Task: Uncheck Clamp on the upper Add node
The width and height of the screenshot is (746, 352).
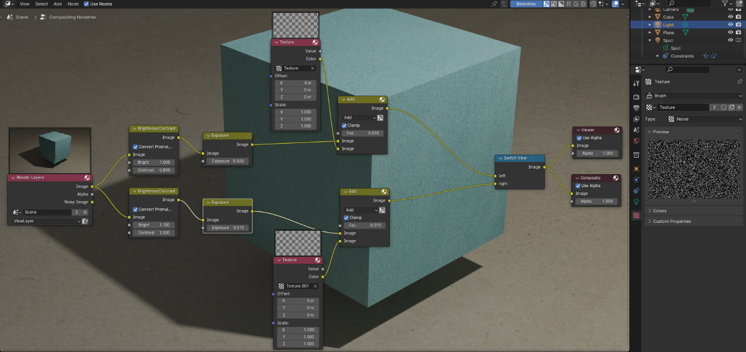Action: (344, 125)
